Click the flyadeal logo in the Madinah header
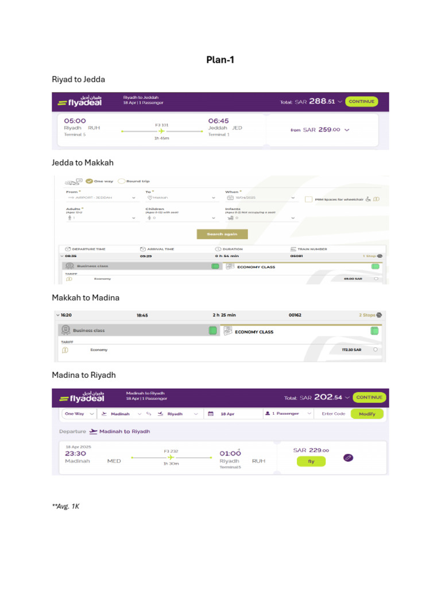Image resolution: width=441 pixels, height=589 pixels. point(82,397)
